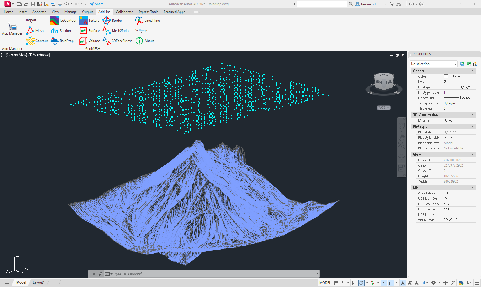481x287 pixels.
Task: Click the Color ByLayer swatch
Action: pyautogui.click(x=446, y=76)
